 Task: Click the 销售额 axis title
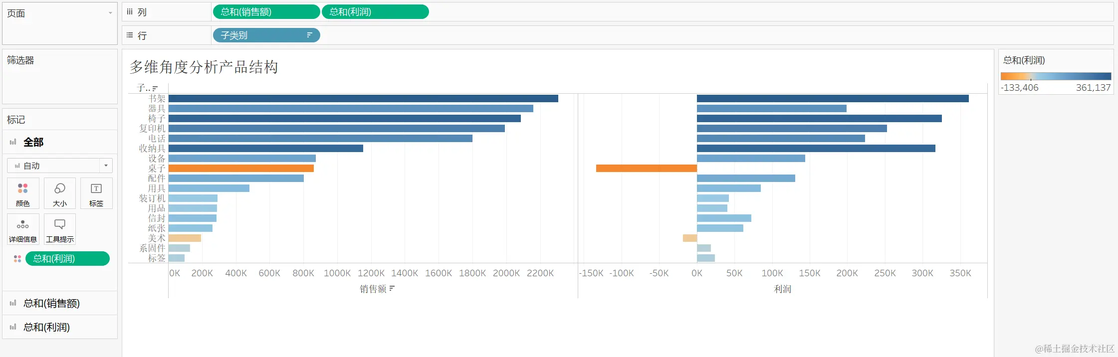click(x=373, y=289)
